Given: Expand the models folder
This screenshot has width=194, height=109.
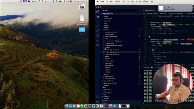Looking at the screenshot, I should [x=121, y=28].
